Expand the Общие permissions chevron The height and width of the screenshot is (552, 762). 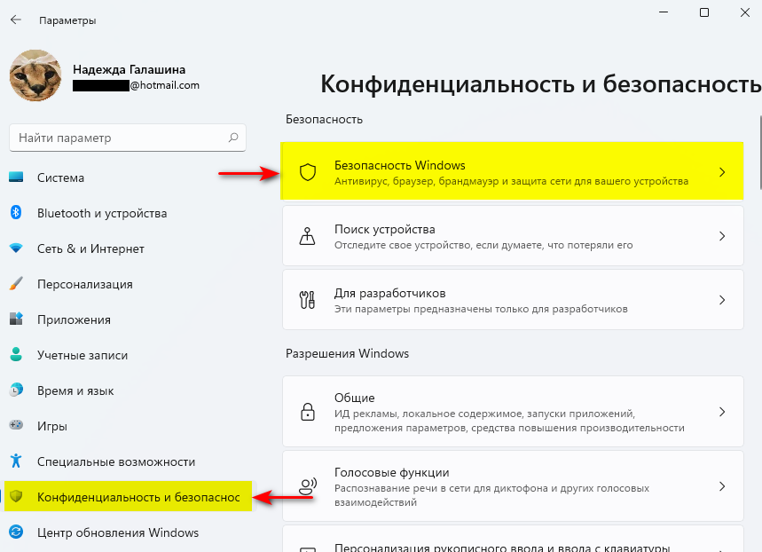[x=722, y=412]
